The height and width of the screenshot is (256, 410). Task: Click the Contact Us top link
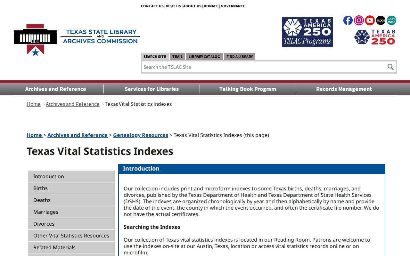click(x=152, y=6)
